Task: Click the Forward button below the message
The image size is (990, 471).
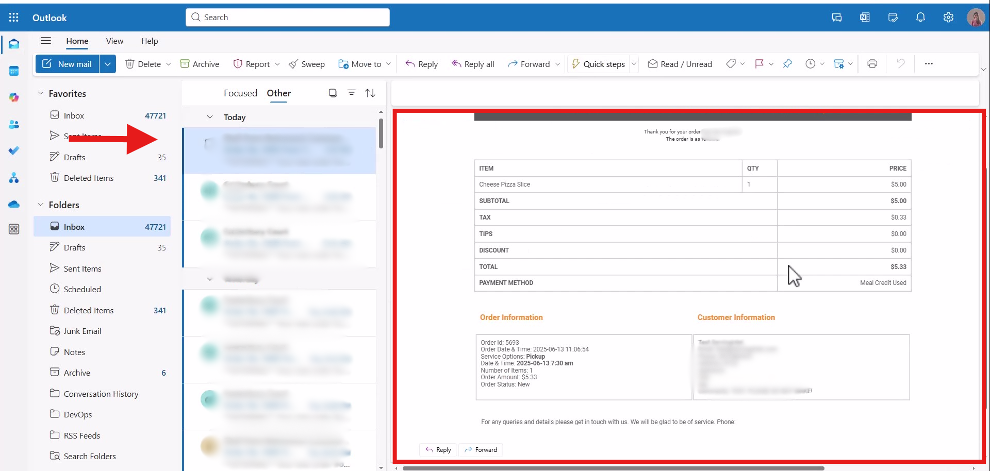Action: [481, 450]
